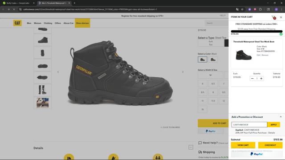Select shoe size 6.5

[x=213, y=84]
